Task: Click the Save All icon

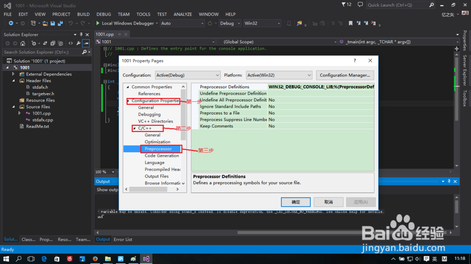Action: [60, 23]
